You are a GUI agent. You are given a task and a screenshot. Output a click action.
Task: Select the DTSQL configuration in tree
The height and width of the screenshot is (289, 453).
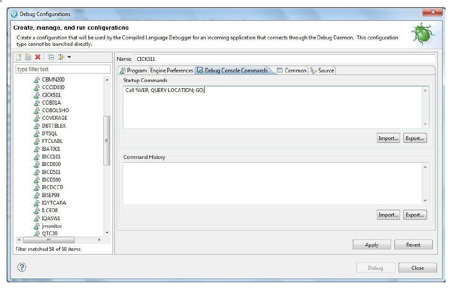pyautogui.click(x=49, y=133)
